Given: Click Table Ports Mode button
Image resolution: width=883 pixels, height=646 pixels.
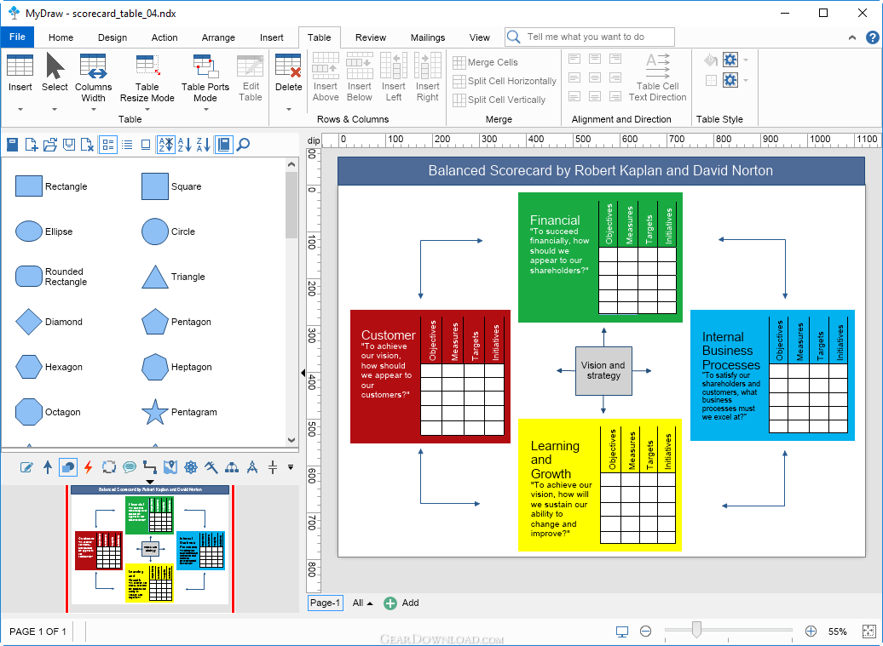Looking at the screenshot, I should [x=205, y=77].
